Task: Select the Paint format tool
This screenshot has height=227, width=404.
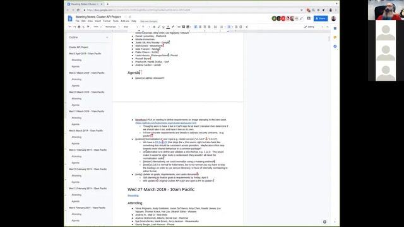Action: (x=88, y=26)
